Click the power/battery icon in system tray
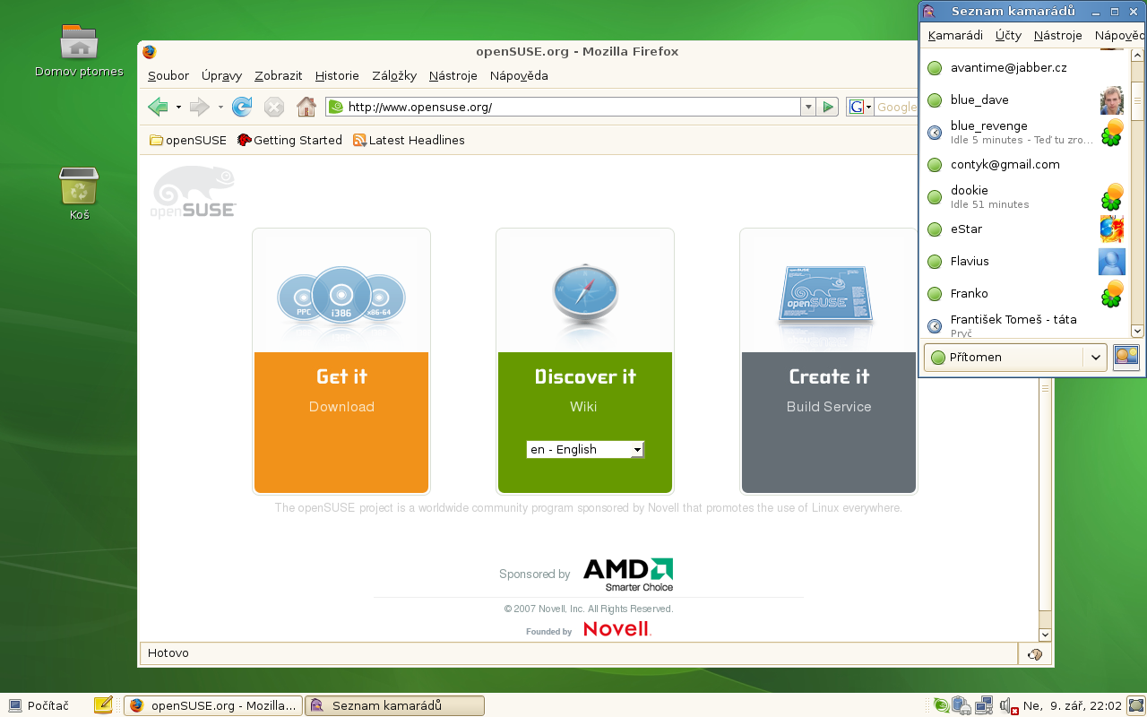This screenshot has width=1147, height=717. 962,705
